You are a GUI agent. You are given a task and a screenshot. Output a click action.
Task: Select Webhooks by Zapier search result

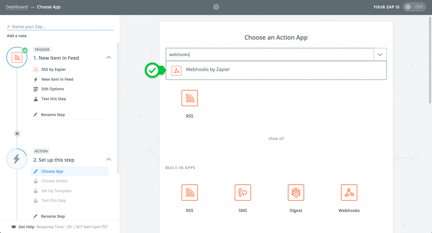[x=276, y=70]
